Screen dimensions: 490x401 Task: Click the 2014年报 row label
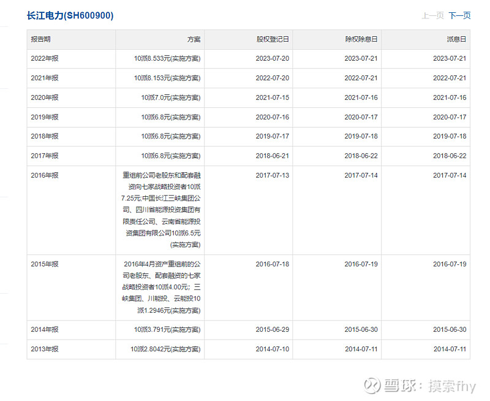[x=44, y=329]
